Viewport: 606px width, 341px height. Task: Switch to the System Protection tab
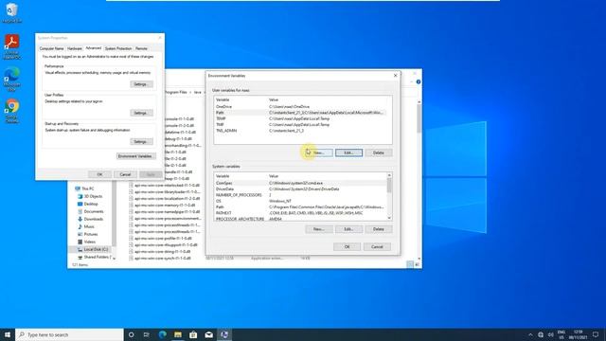[x=118, y=48]
